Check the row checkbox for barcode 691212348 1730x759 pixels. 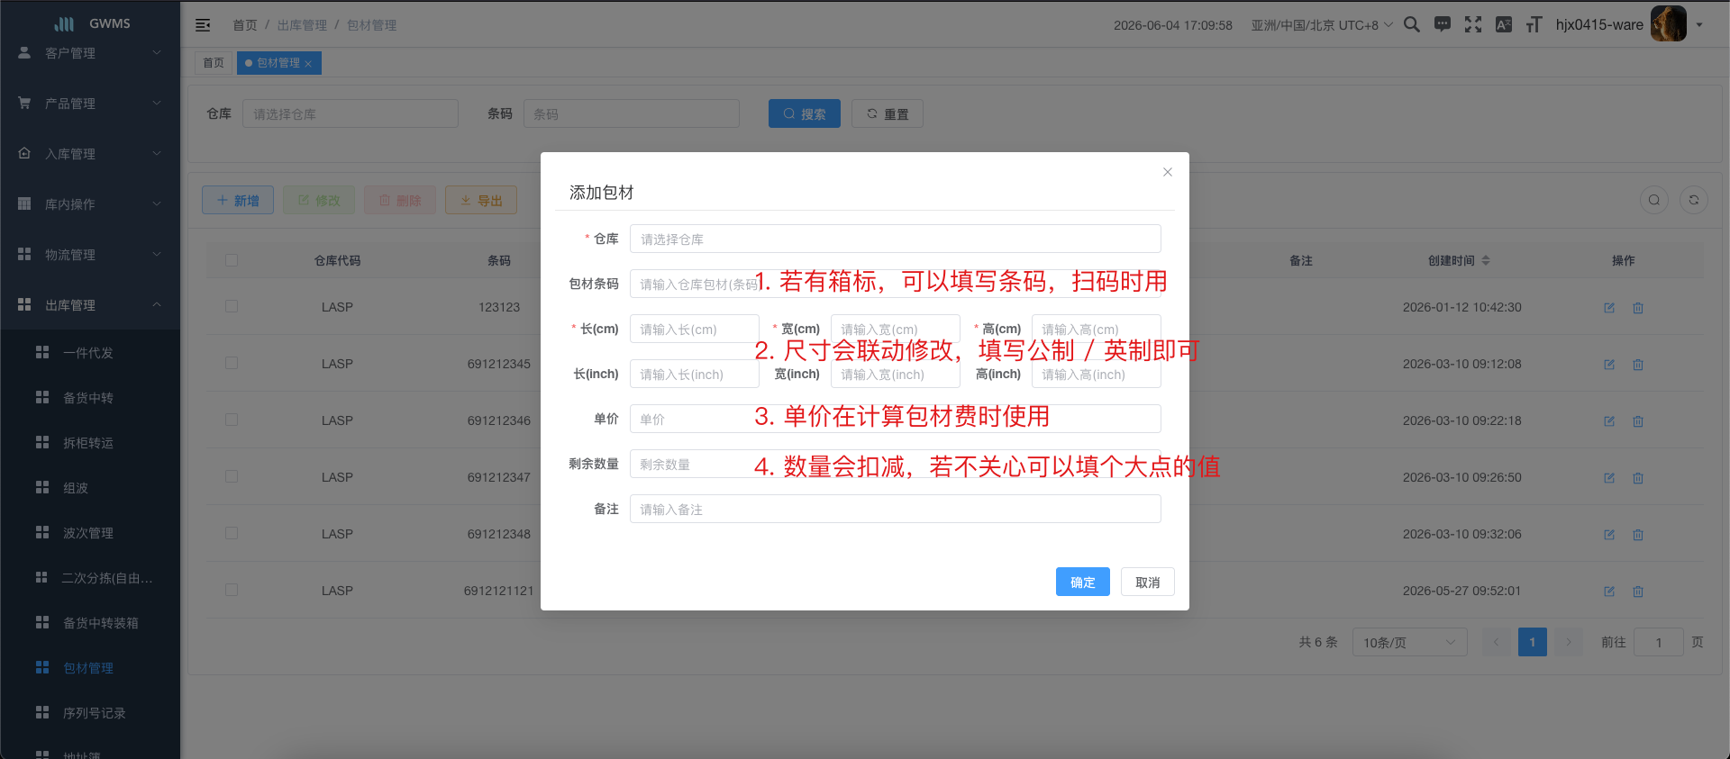[232, 533]
